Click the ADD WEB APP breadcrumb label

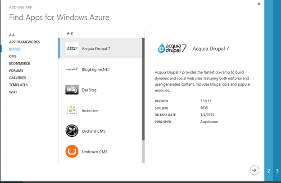20,7
